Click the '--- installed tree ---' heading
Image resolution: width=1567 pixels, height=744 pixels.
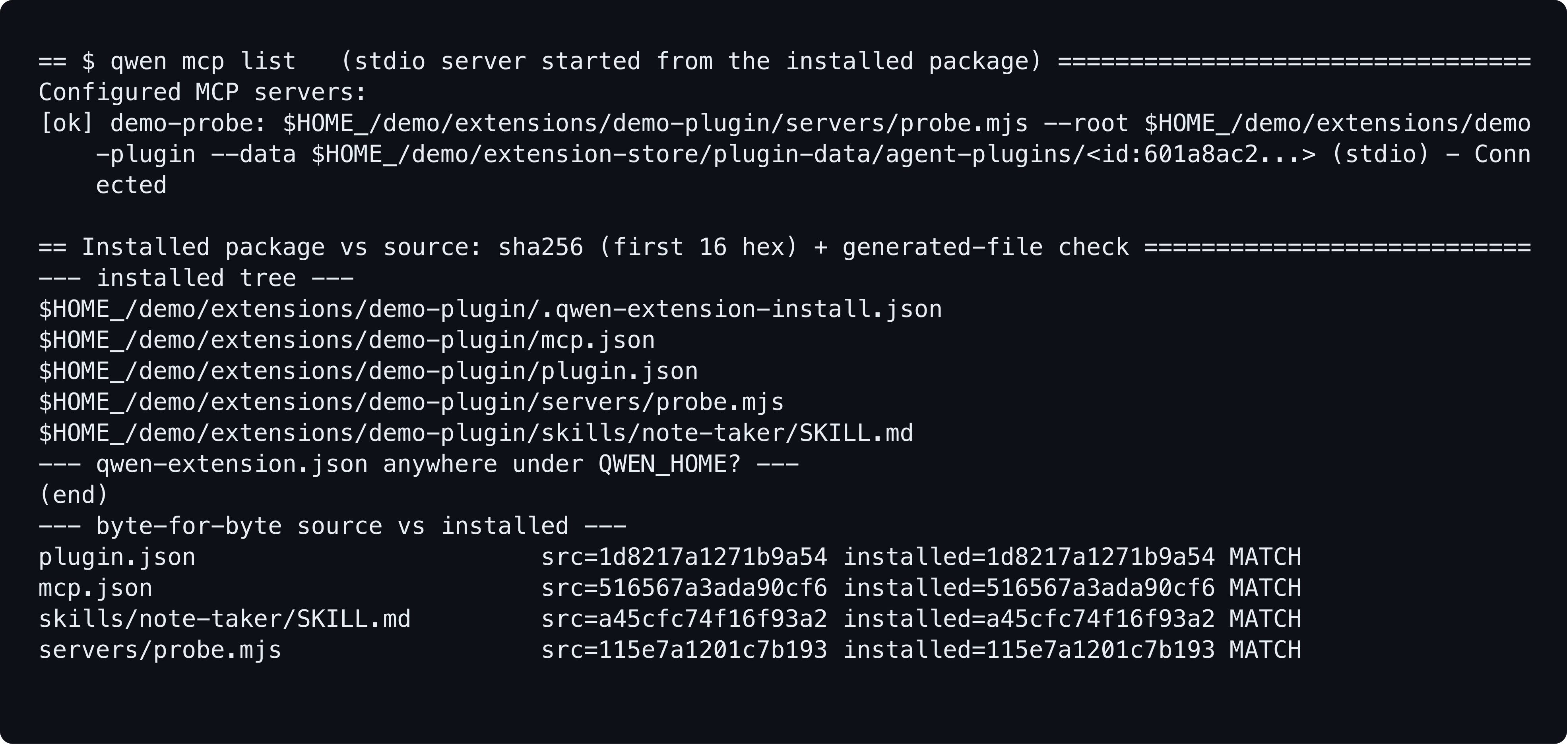[196, 278]
